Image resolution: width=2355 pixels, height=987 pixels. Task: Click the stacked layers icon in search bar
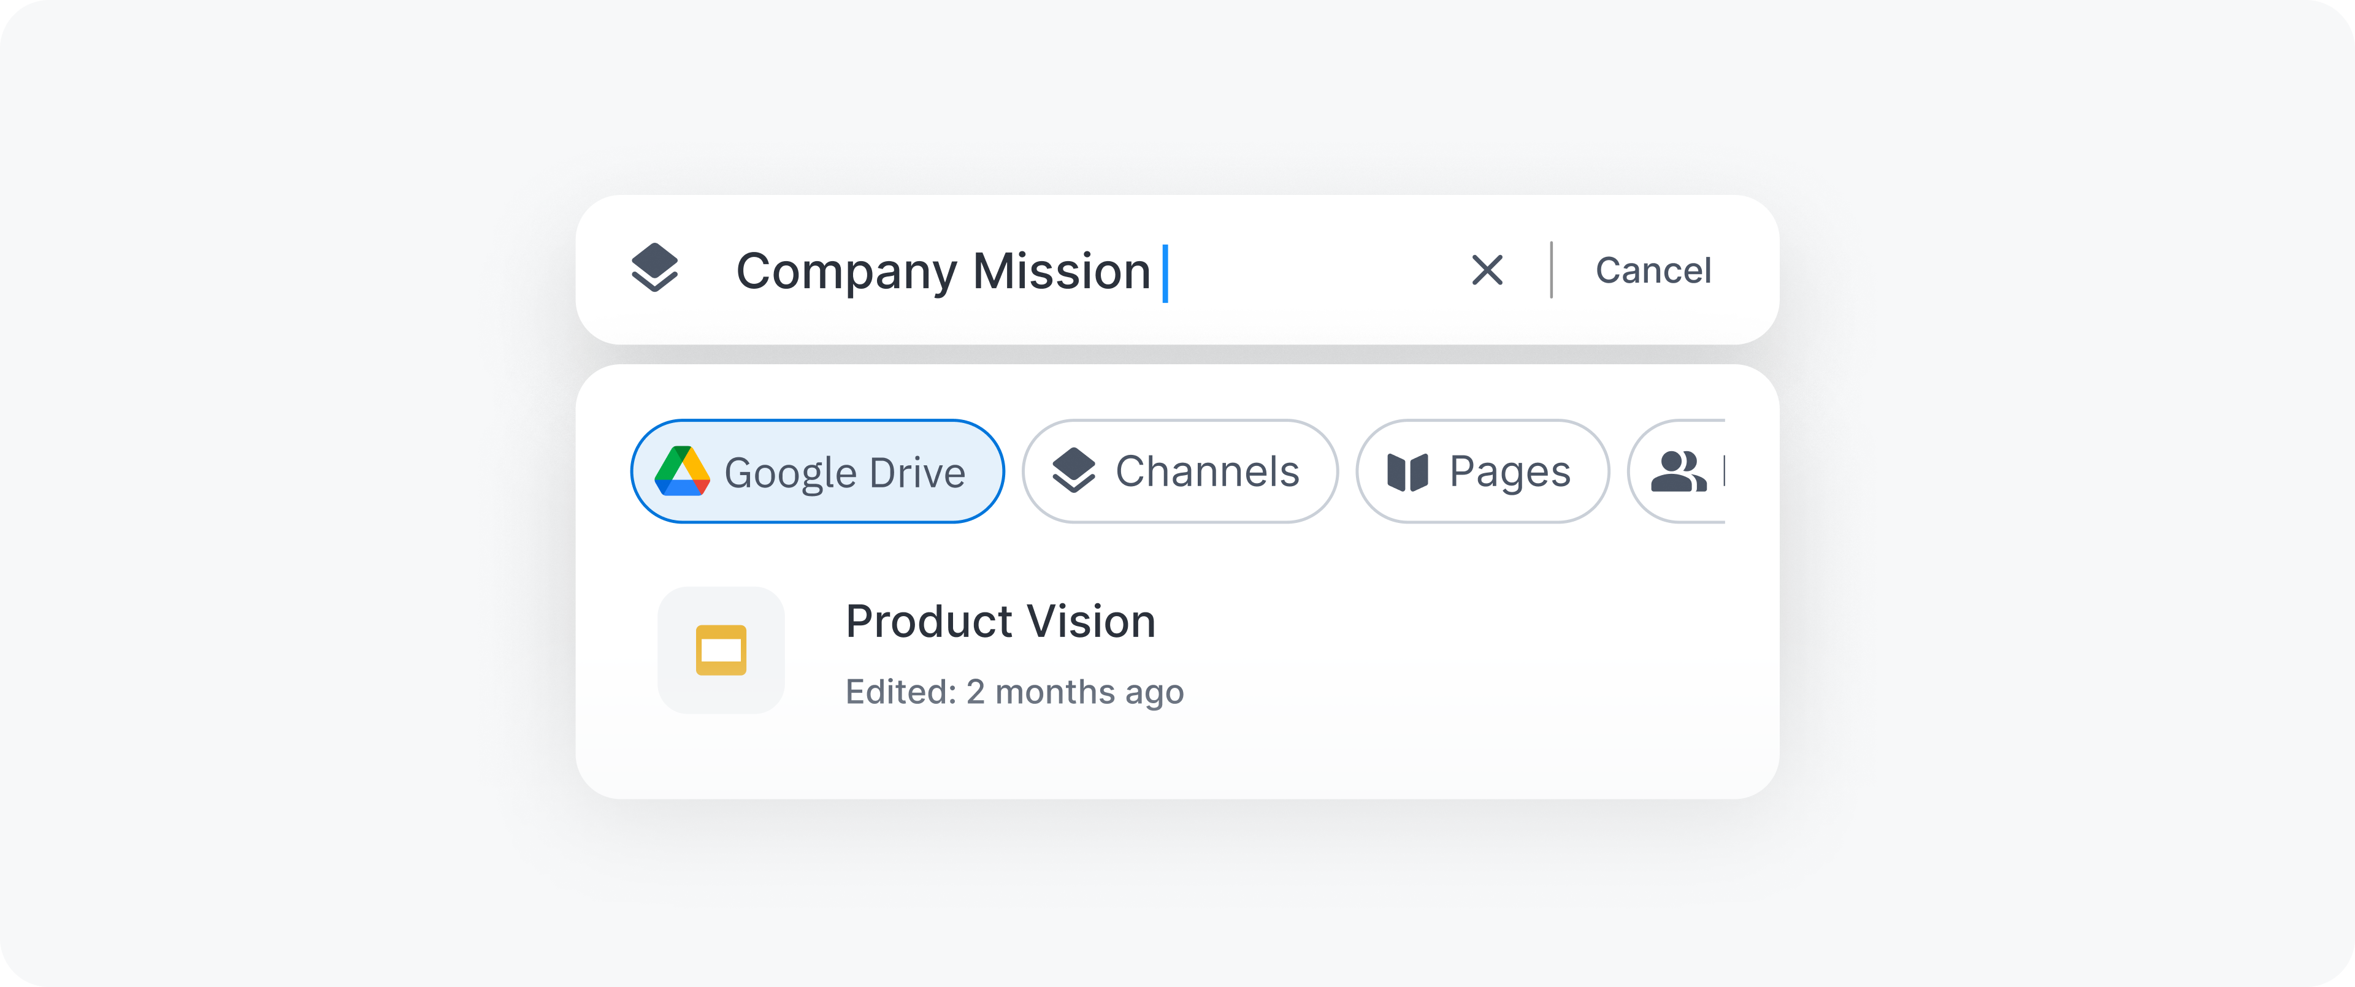(x=654, y=269)
